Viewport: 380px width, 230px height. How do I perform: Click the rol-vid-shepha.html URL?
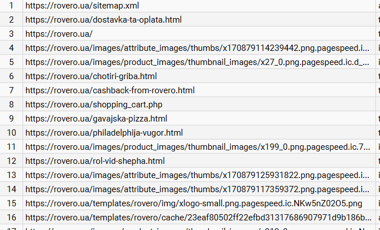(x=95, y=161)
